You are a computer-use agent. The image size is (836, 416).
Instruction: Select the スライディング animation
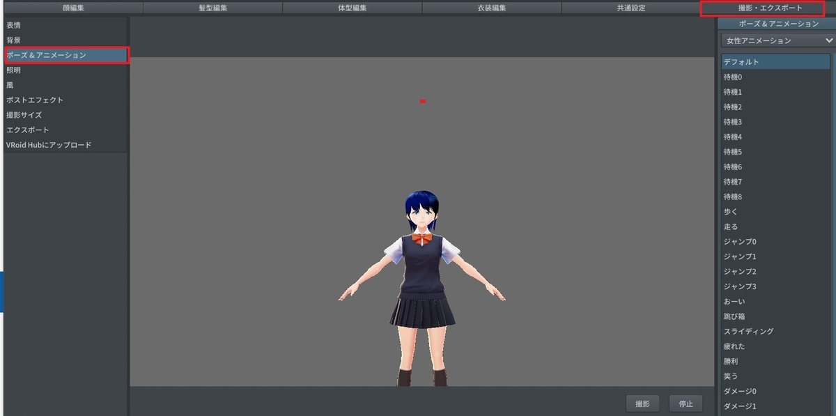pyautogui.click(x=777, y=332)
